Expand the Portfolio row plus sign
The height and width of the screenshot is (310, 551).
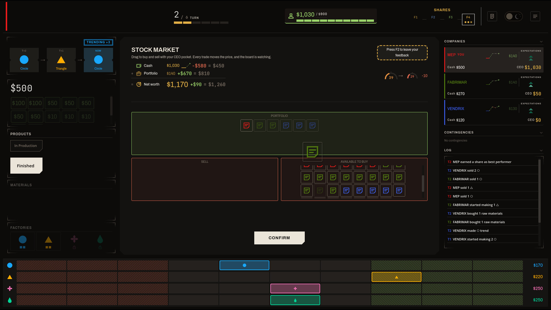click(132, 73)
